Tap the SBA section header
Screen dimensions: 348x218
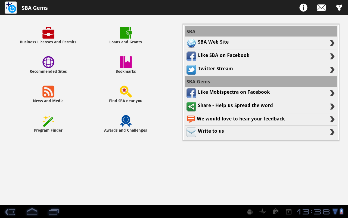tap(261, 31)
